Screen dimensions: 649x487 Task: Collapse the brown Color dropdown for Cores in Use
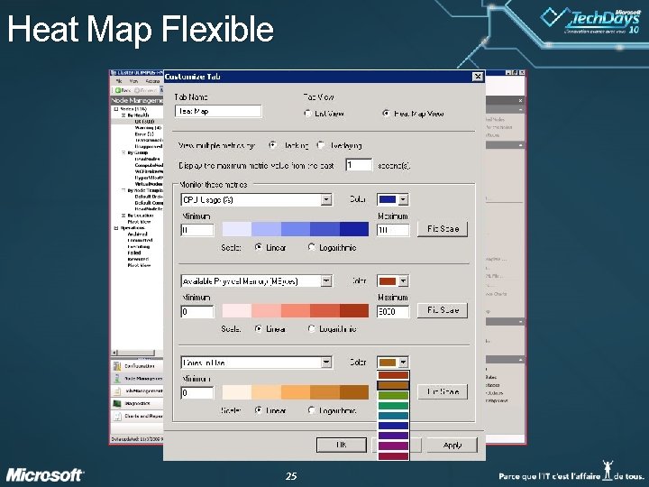(x=403, y=363)
